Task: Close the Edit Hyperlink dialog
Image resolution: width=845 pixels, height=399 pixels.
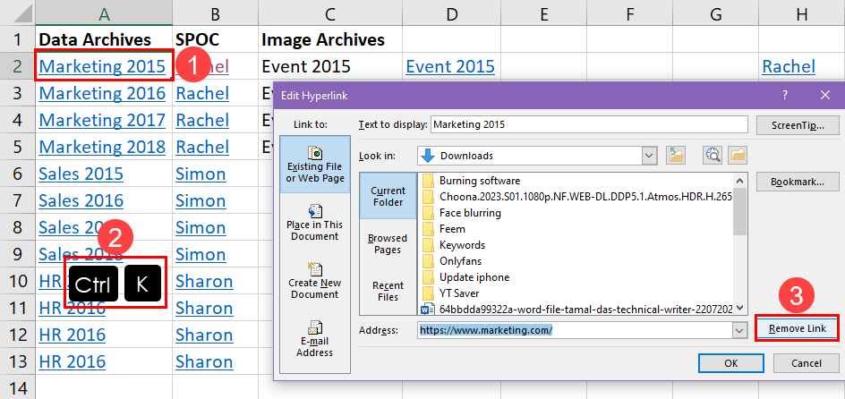Action: pos(825,96)
